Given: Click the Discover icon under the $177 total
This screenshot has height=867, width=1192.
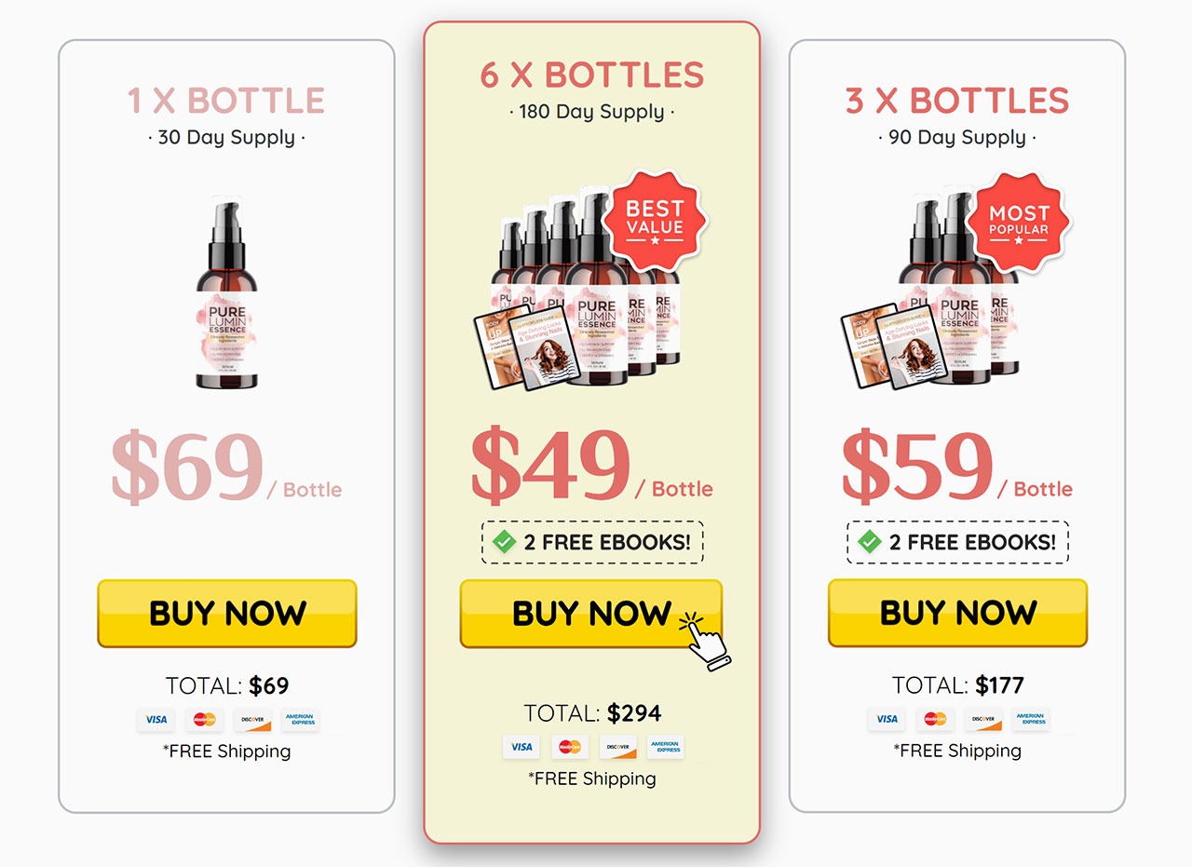Looking at the screenshot, I should (x=983, y=719).
